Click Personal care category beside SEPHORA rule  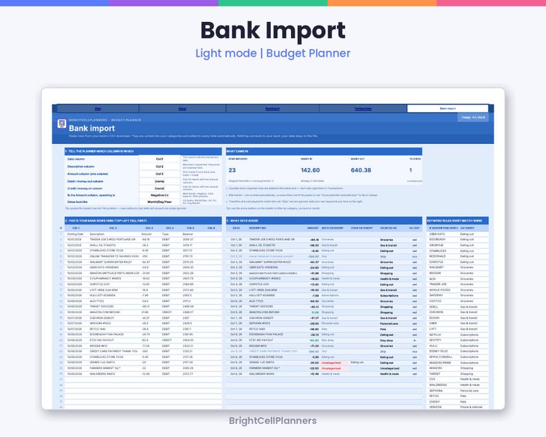(x=469, y=391)
